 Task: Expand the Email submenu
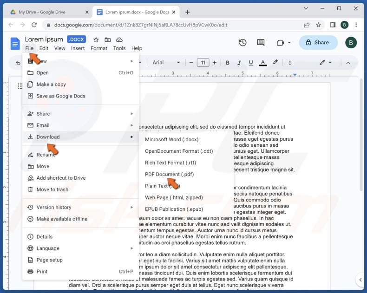pyautogui.click(x=81, y=125)
